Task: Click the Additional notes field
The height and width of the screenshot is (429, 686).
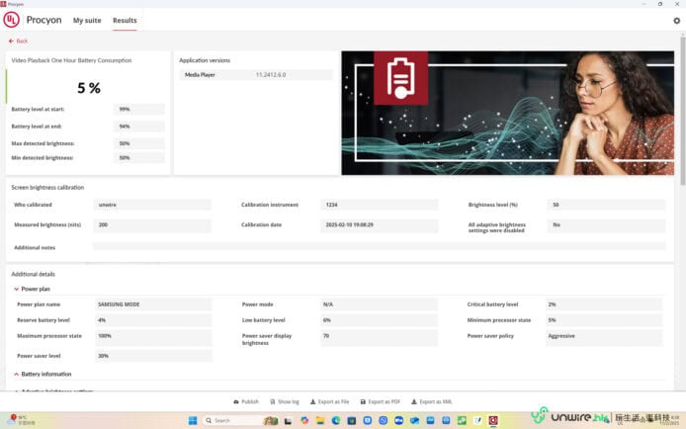Action: (376, 247)
